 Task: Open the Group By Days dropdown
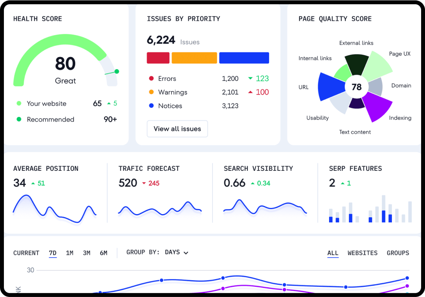(x=175, y=252)
